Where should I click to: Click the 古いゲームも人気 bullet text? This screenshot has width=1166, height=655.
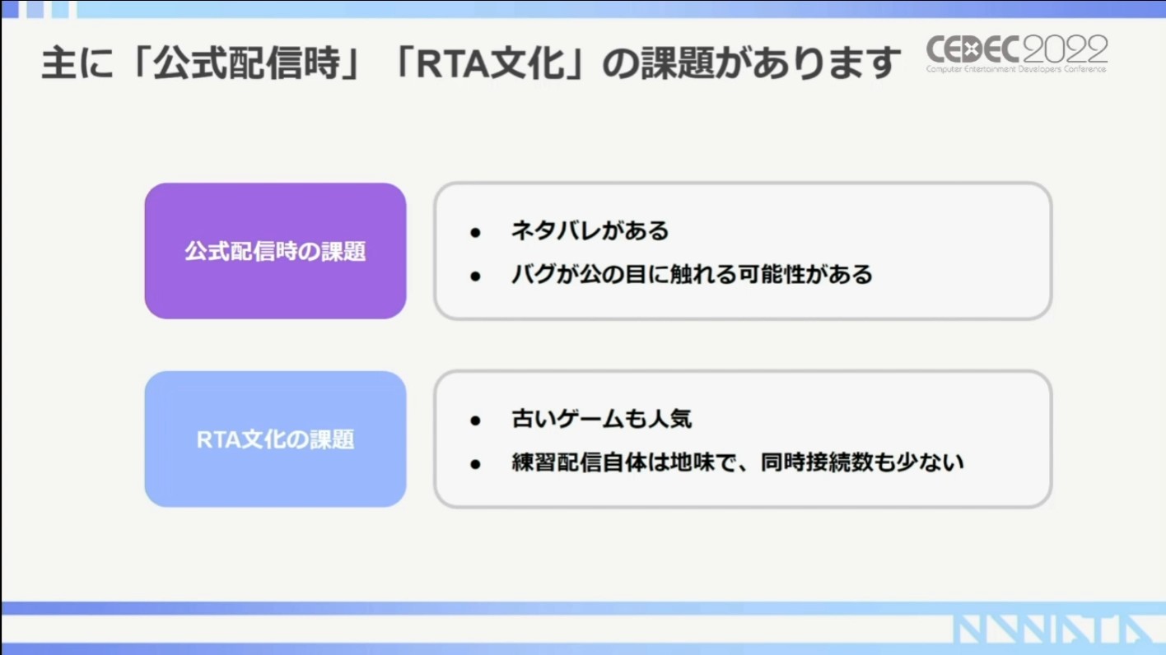pyautogui.click(x=601, y=420)
